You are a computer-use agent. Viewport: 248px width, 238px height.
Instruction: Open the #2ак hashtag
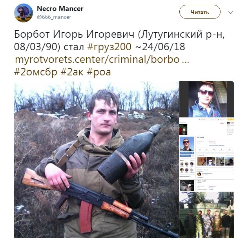tap(72, 72)
